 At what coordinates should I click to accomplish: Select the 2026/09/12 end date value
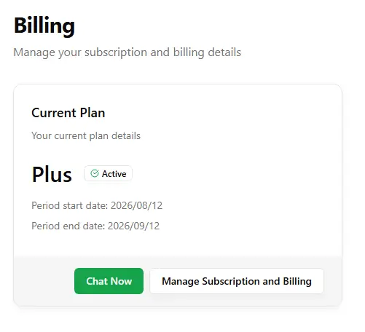133,226
